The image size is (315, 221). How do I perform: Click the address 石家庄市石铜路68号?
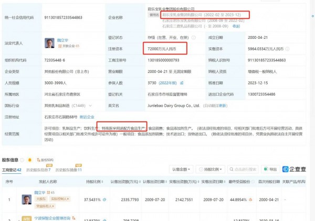tap(61, 117)
